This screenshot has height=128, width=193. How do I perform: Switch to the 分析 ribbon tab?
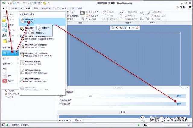(x=56, y=8)
